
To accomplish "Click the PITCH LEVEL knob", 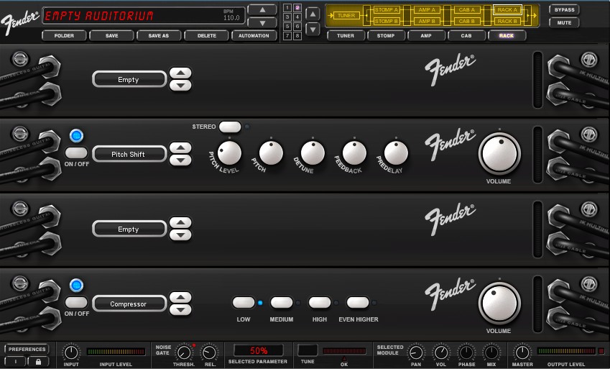I will [229, 152].
